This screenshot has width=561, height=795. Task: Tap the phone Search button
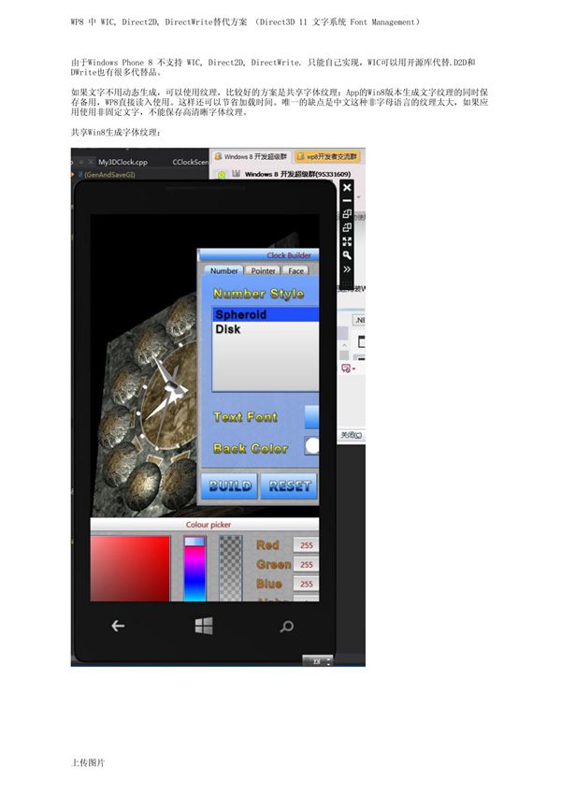[x=287, y=627]
